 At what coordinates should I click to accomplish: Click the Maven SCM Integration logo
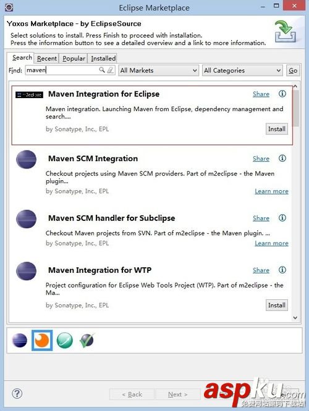tap(26, 159)
